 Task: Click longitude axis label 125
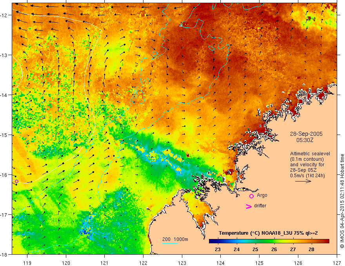pyautogui.click(x=260, y=263)
